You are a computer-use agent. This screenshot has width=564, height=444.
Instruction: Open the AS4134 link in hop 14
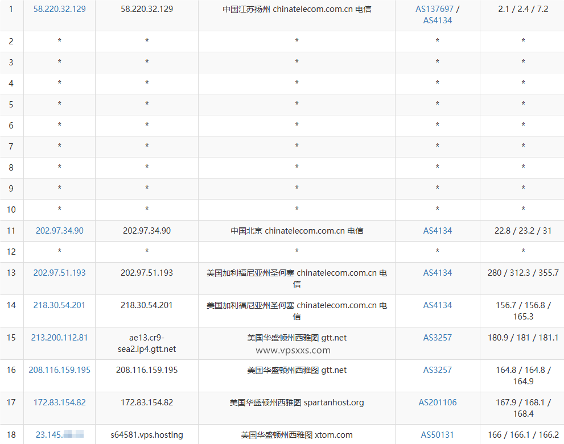pyautogui.click(x=438, y=305)
